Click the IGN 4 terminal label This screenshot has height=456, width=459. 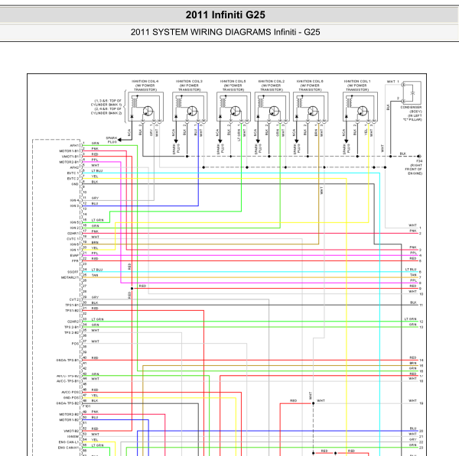coord(75,201)
